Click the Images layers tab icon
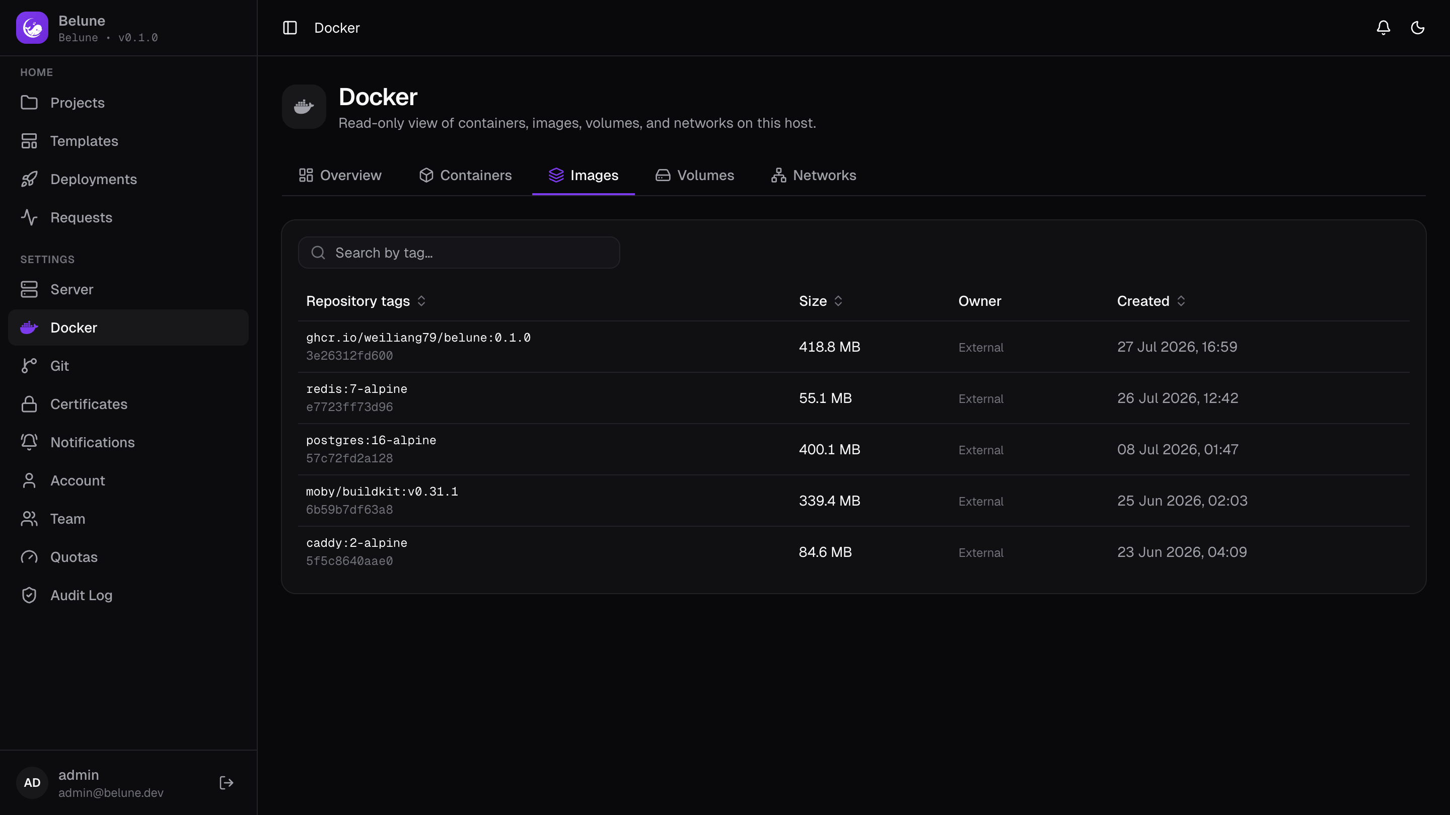This screenshot has height=815, width=1450. tap(556, 175)
